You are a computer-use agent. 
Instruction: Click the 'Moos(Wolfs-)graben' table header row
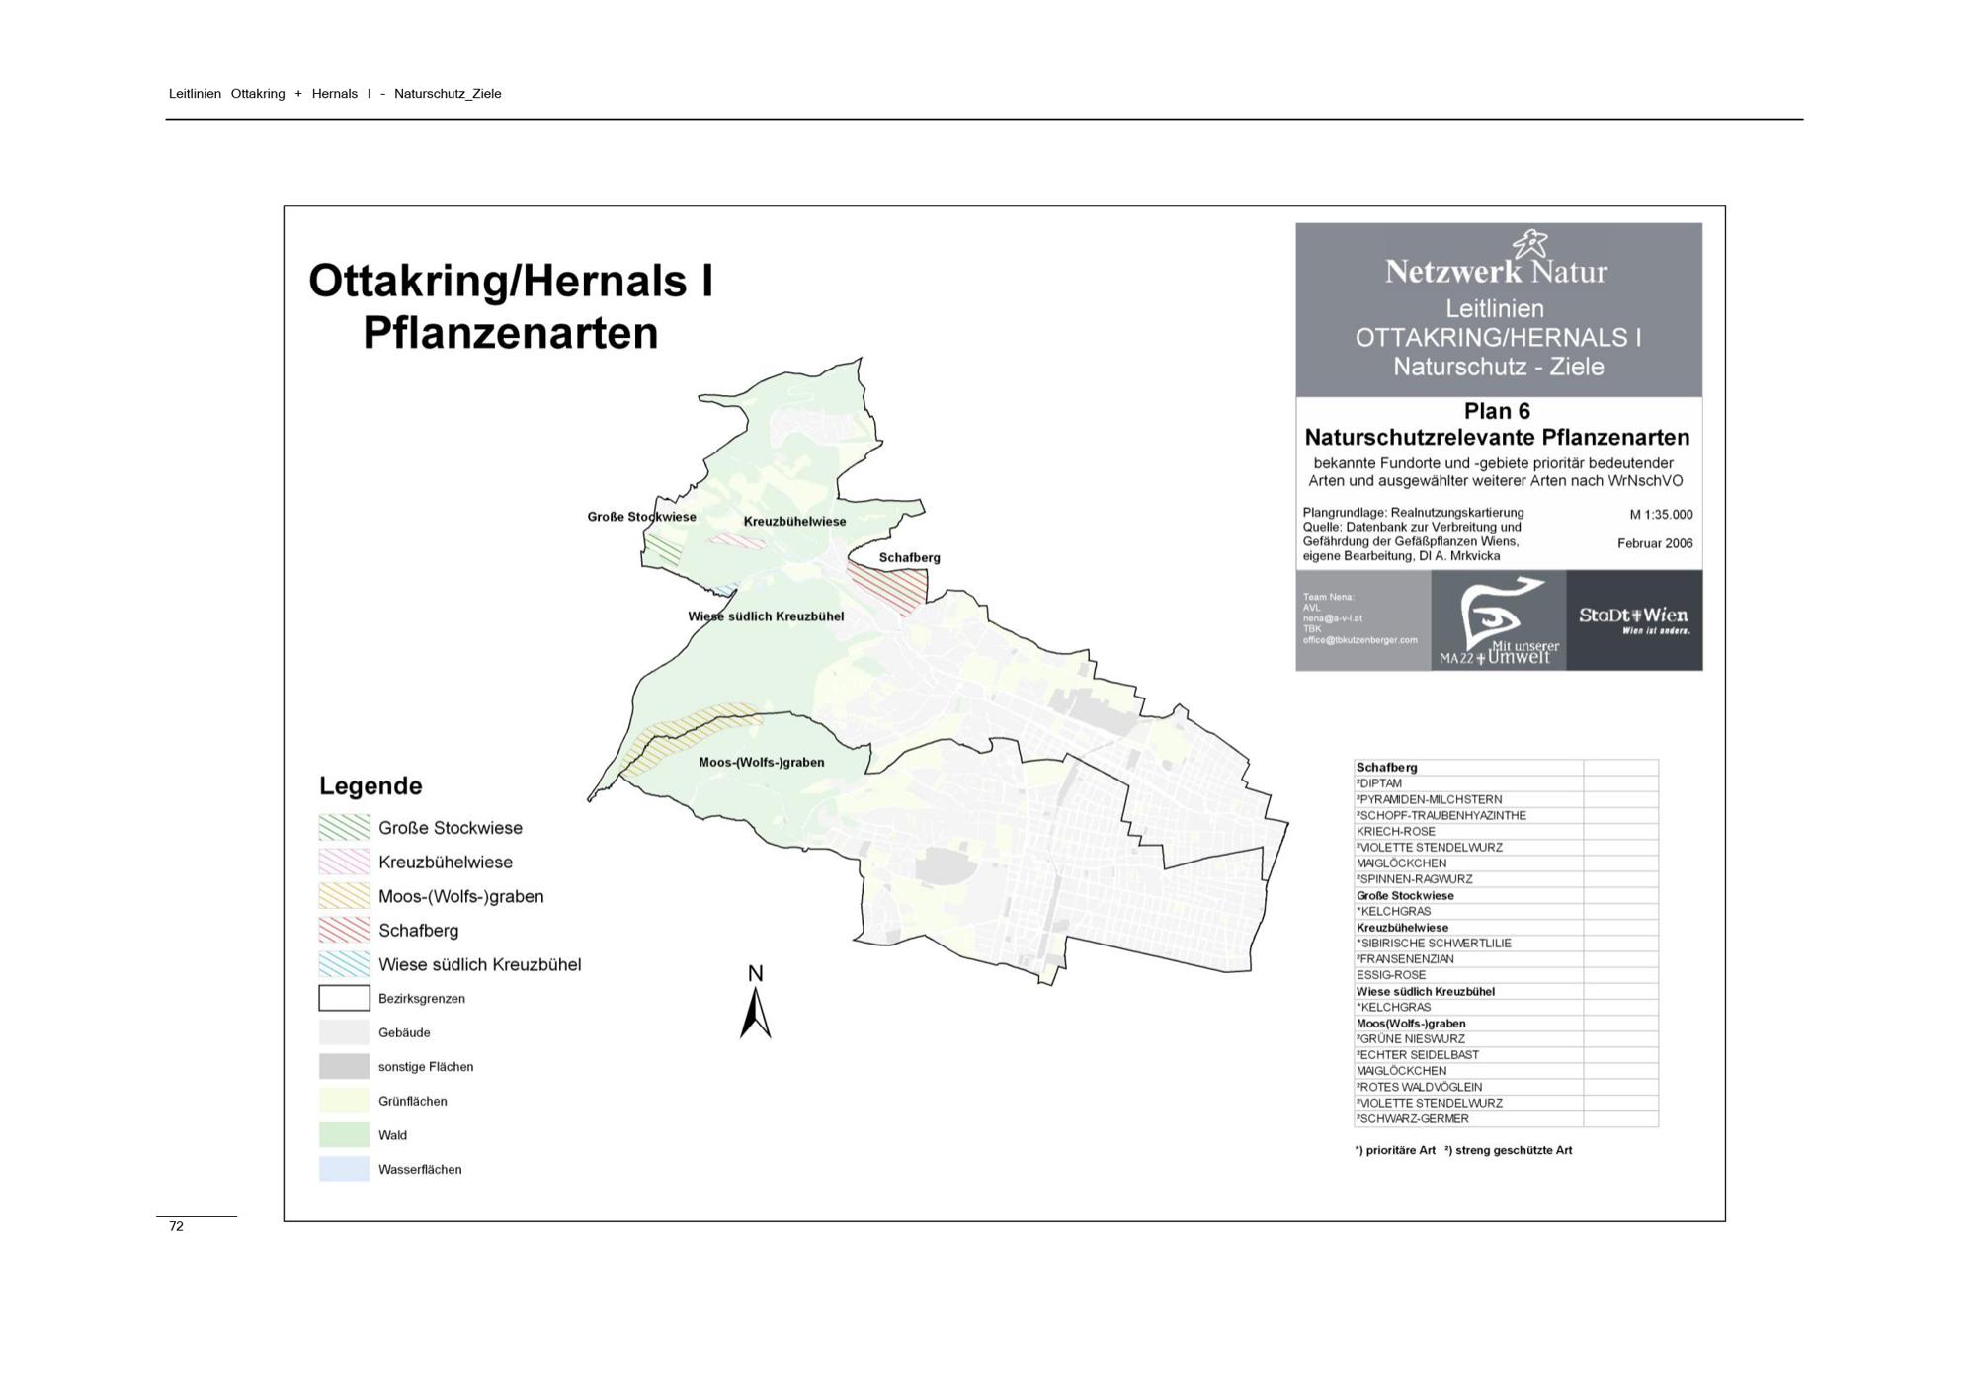click(1506, 1023)
